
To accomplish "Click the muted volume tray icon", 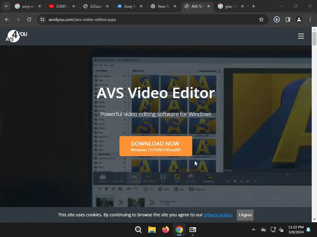I will pos(281,230).
